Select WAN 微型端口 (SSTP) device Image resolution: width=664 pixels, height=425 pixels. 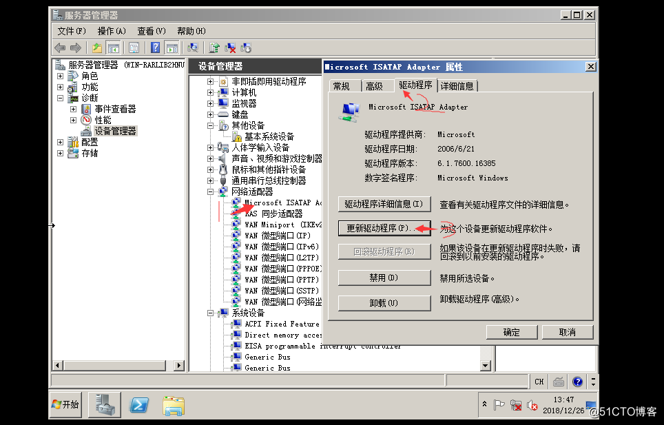pyautogui.click(x=281, y=291)
